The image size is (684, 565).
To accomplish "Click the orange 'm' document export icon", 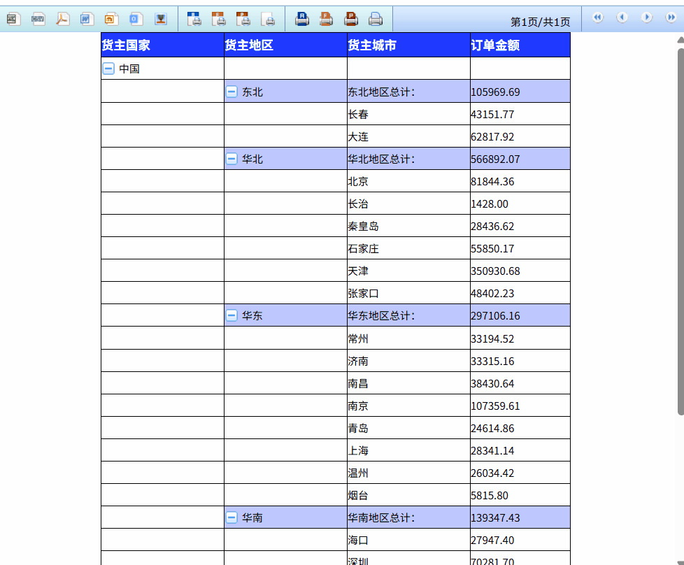I will click(x=111, y=19).
